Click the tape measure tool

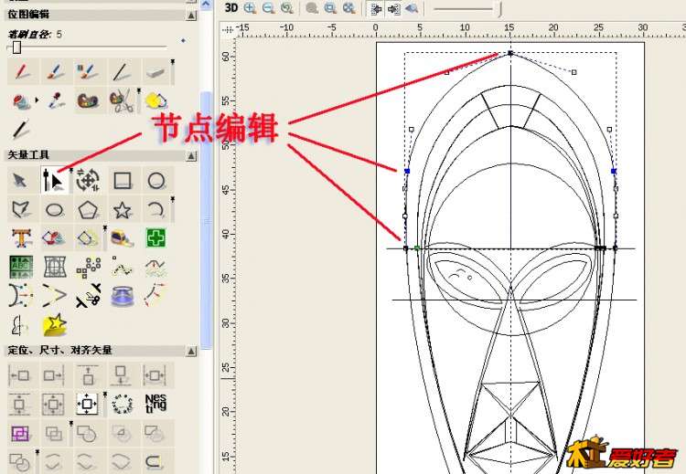click(x=122, y=238)
